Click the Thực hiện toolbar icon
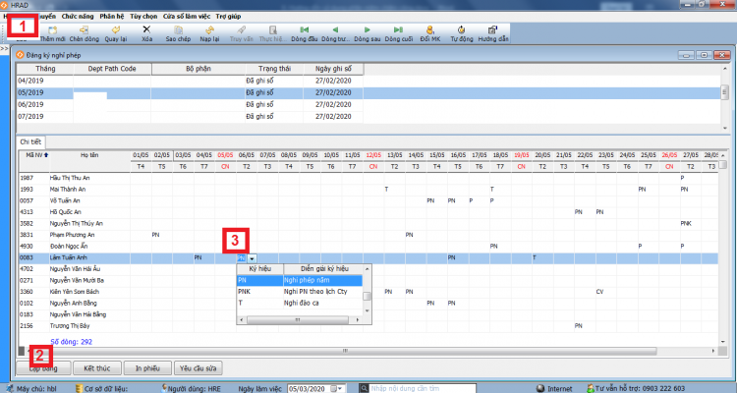 coord(272,30)
